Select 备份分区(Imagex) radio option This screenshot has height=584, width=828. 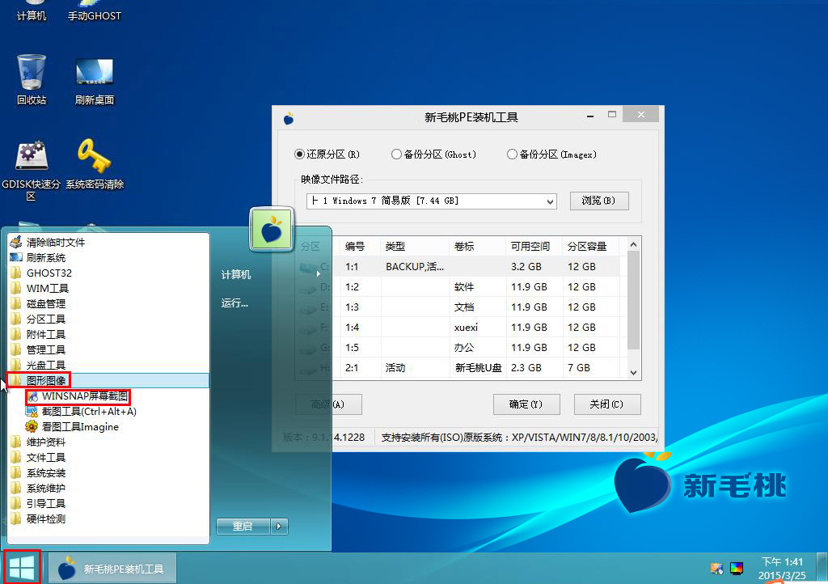click(x=551, y=154)
